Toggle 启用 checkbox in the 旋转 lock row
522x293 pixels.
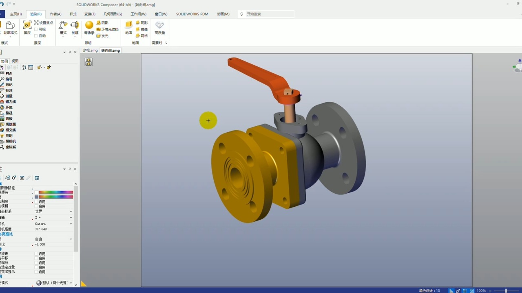(x=36, y=254)
